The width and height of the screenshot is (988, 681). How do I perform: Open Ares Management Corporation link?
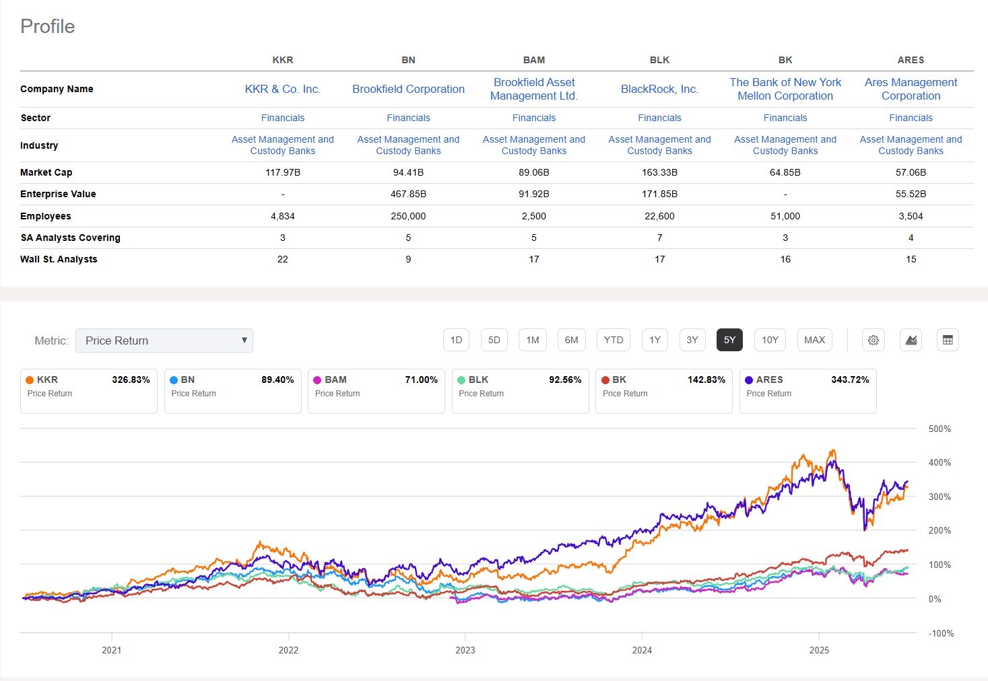pos(911,89)
